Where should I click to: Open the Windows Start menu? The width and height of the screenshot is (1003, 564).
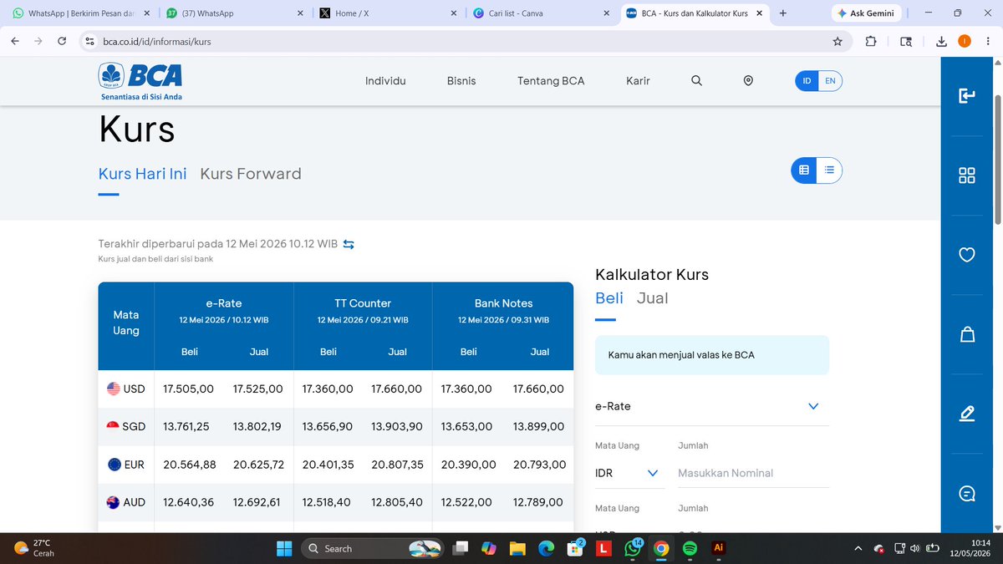(284, 548)
